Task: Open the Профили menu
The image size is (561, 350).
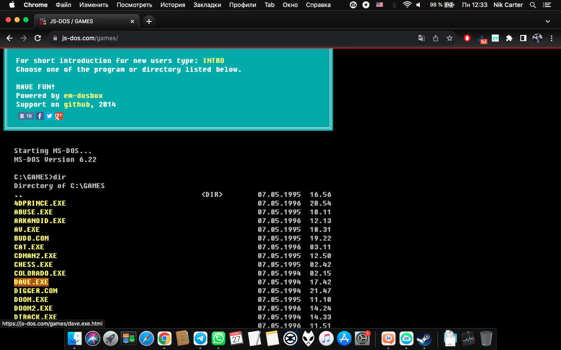Action: 243,5
